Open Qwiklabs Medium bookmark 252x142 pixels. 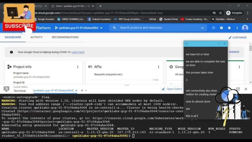223,19
